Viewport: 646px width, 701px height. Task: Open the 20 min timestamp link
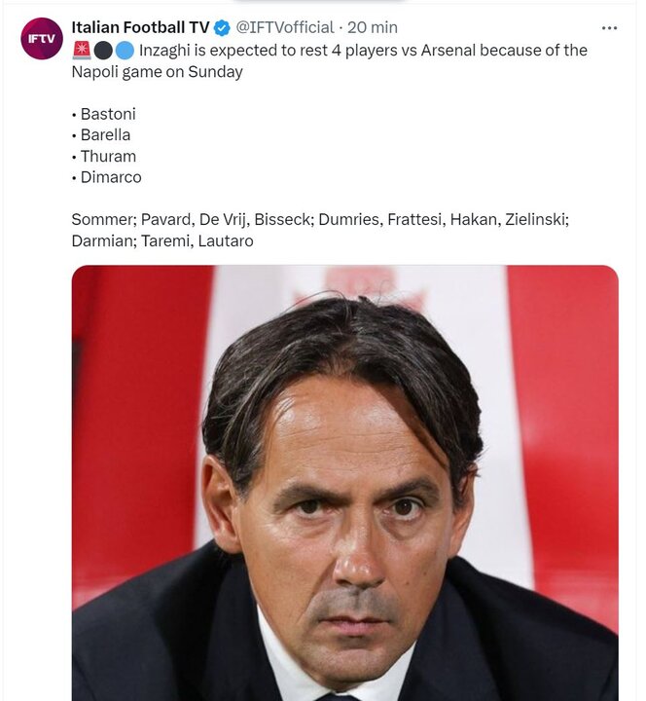tap(373, 27)
